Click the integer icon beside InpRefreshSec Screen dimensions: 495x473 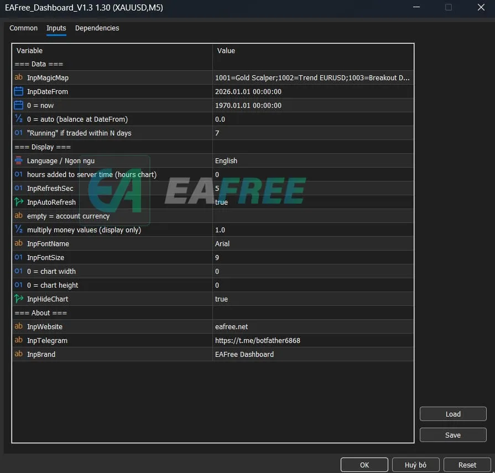19,188
